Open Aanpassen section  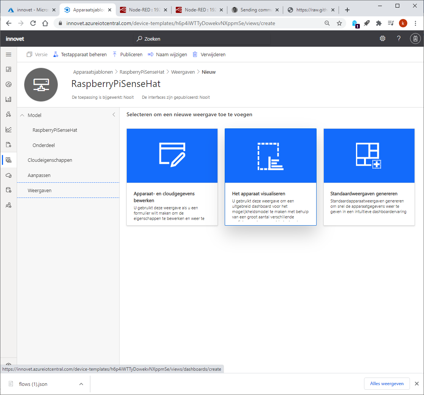pos(39,175)
